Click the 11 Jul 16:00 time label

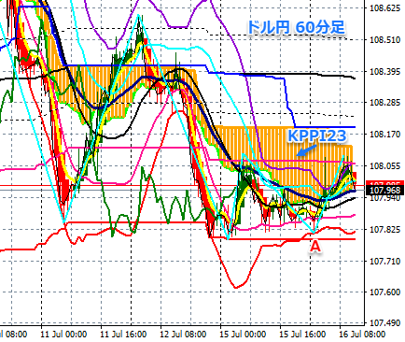tap(123, 335)
